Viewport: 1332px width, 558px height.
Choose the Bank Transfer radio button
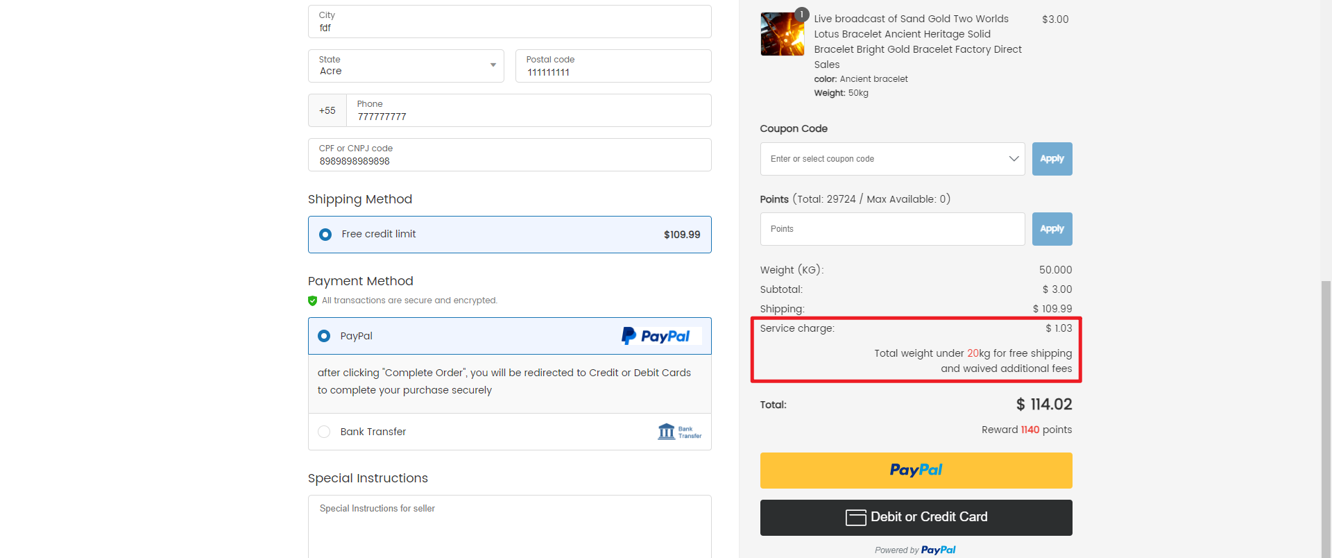pos(324,432)
